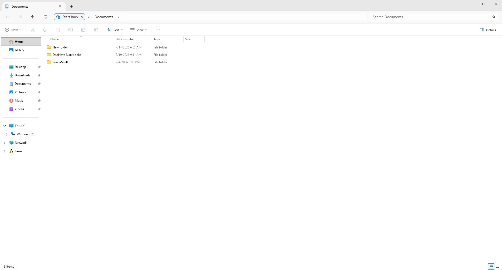Open Gallery in navigation pane

[x=21, y=50]
